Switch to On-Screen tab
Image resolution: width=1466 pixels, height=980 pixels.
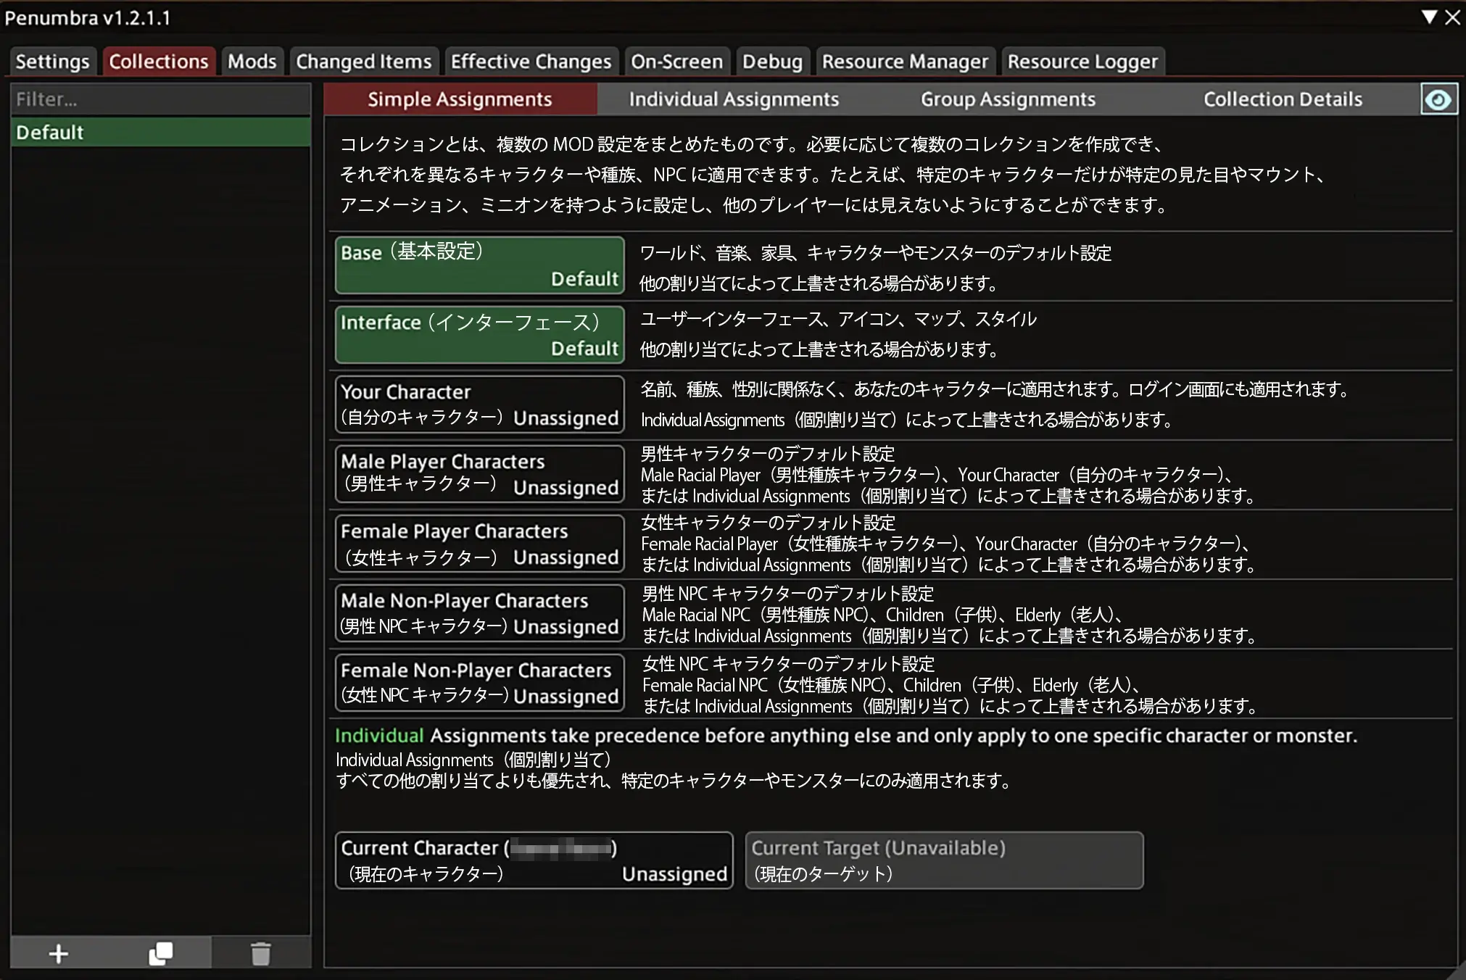[x=676, y=62]
